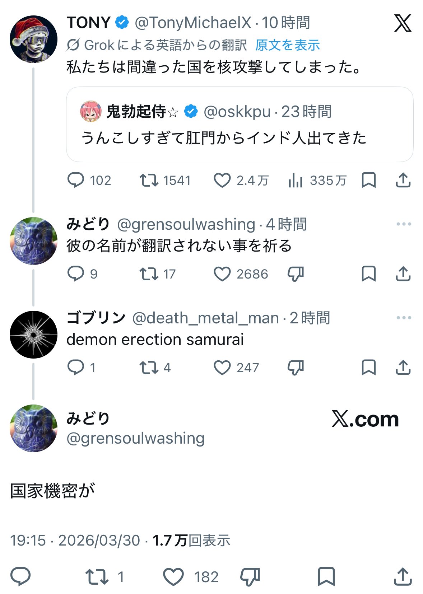
Task: Repost ゴブリン's demon erection samurai reply
Action: tap(149, 368)
